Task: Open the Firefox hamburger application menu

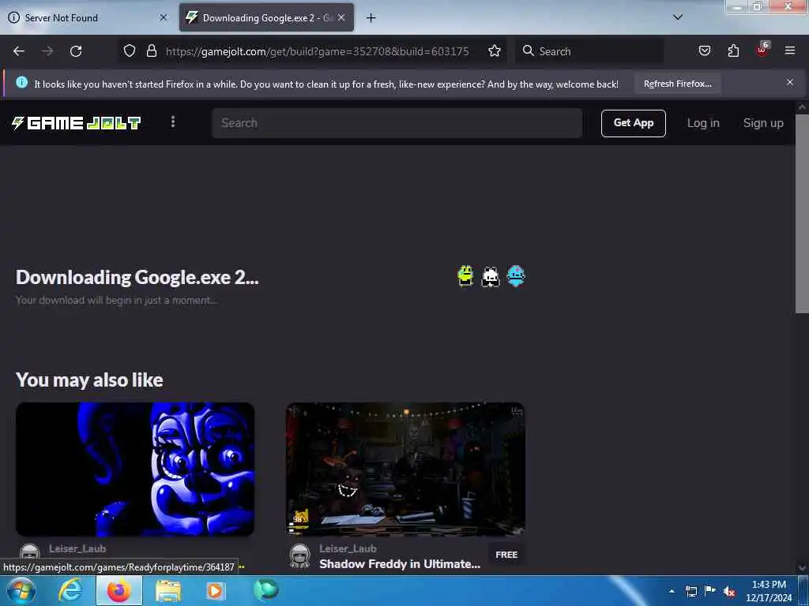Action: coord(789,50)
